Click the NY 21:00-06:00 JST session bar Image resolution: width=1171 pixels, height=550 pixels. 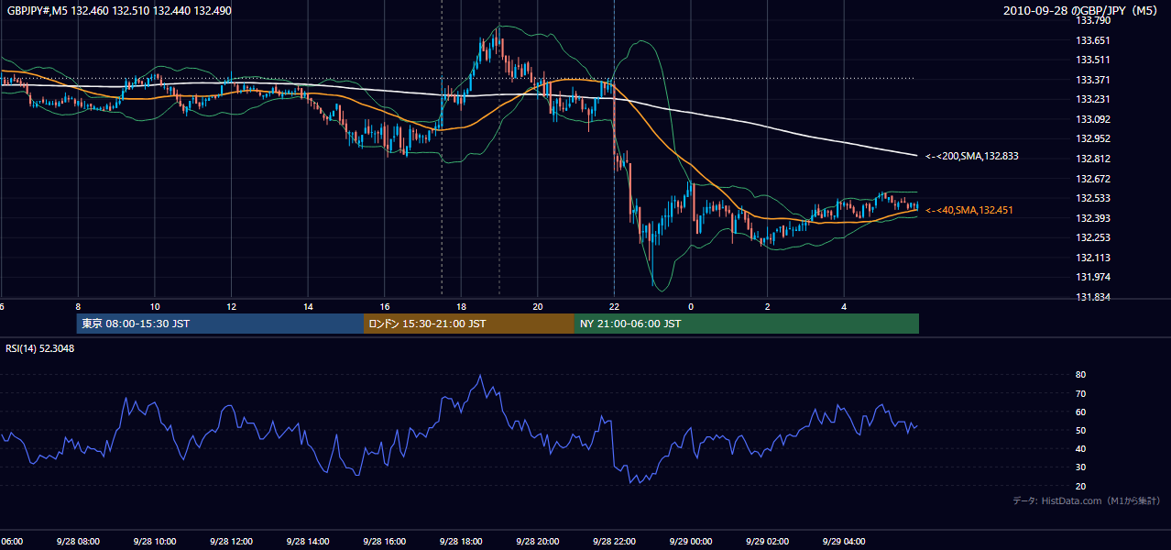[747, 324]
